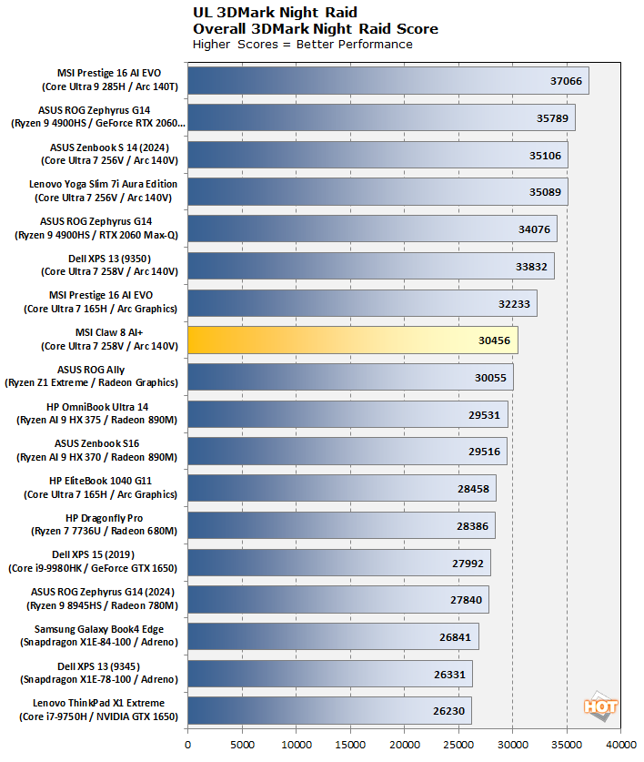
Task: Select the 37066 score bar
Action: 388,81
